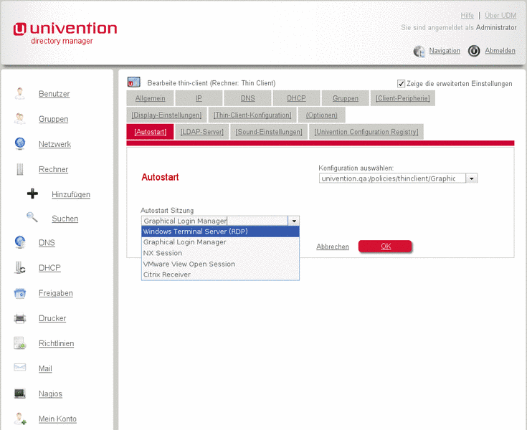Open the Netzwerk sidebar link

pos(54,144)
